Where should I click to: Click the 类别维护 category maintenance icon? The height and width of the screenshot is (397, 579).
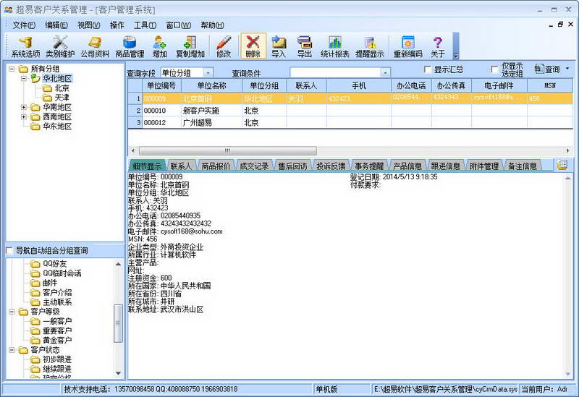pos(60,46)
